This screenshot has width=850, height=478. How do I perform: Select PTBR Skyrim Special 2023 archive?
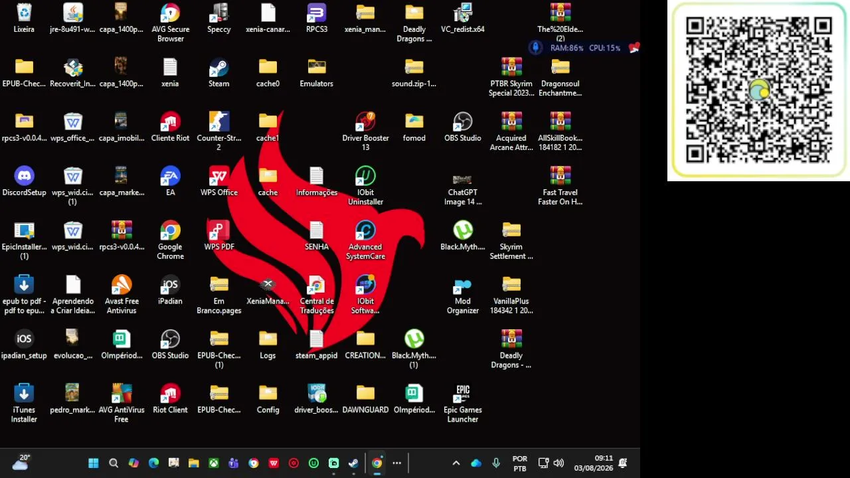pyautogui.click(x=511, y=78)
